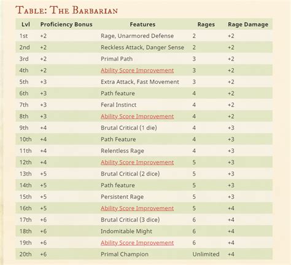
Task: Click the '3rd' level cell
Action: pyautogui.click(x=24, y=59)
